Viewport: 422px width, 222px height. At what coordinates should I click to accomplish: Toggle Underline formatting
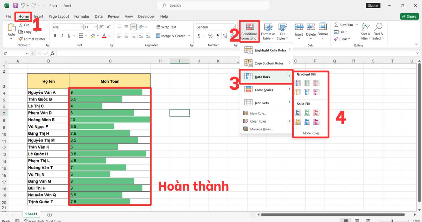point(69,36)
